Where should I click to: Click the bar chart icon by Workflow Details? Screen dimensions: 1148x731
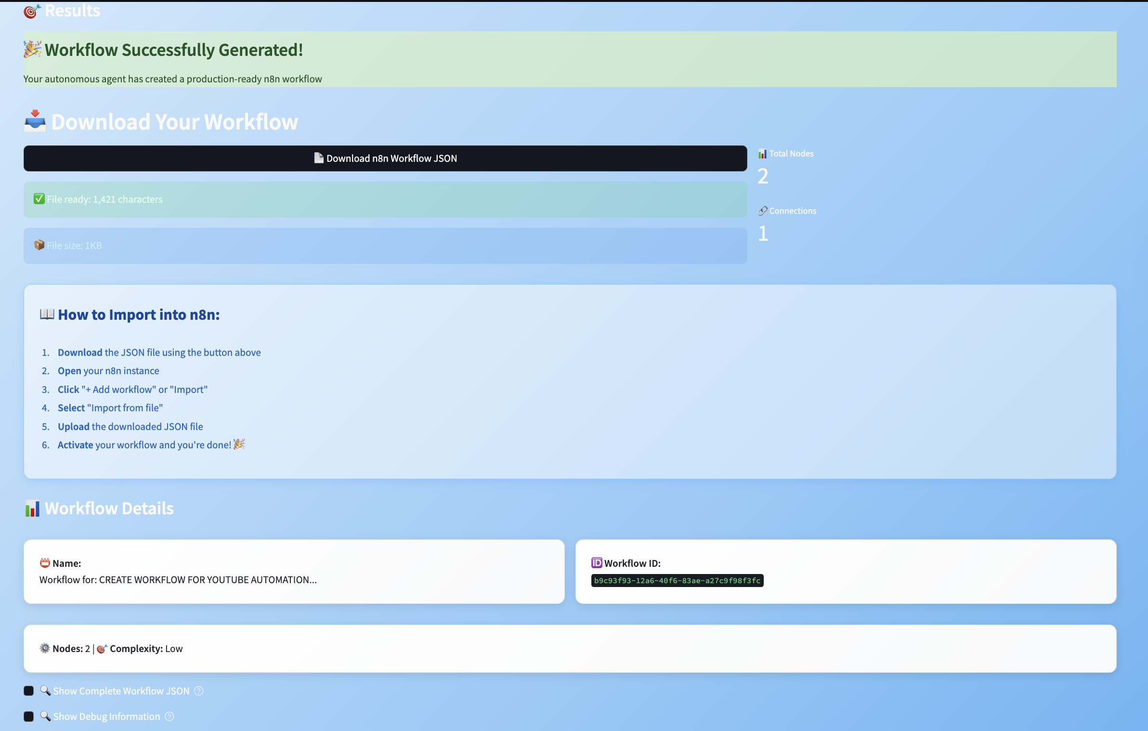[x=32, y=509]
